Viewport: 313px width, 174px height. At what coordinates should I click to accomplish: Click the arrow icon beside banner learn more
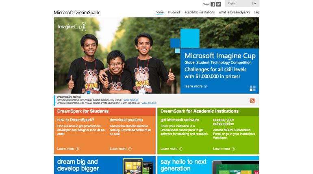pos(206,86)
